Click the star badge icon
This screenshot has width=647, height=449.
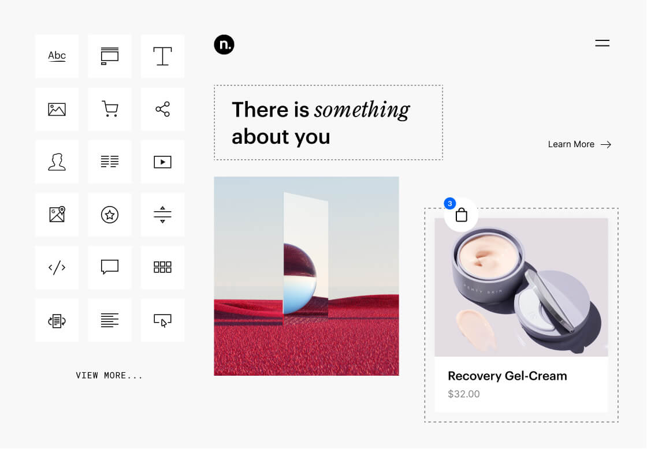[x=110, y=215]
